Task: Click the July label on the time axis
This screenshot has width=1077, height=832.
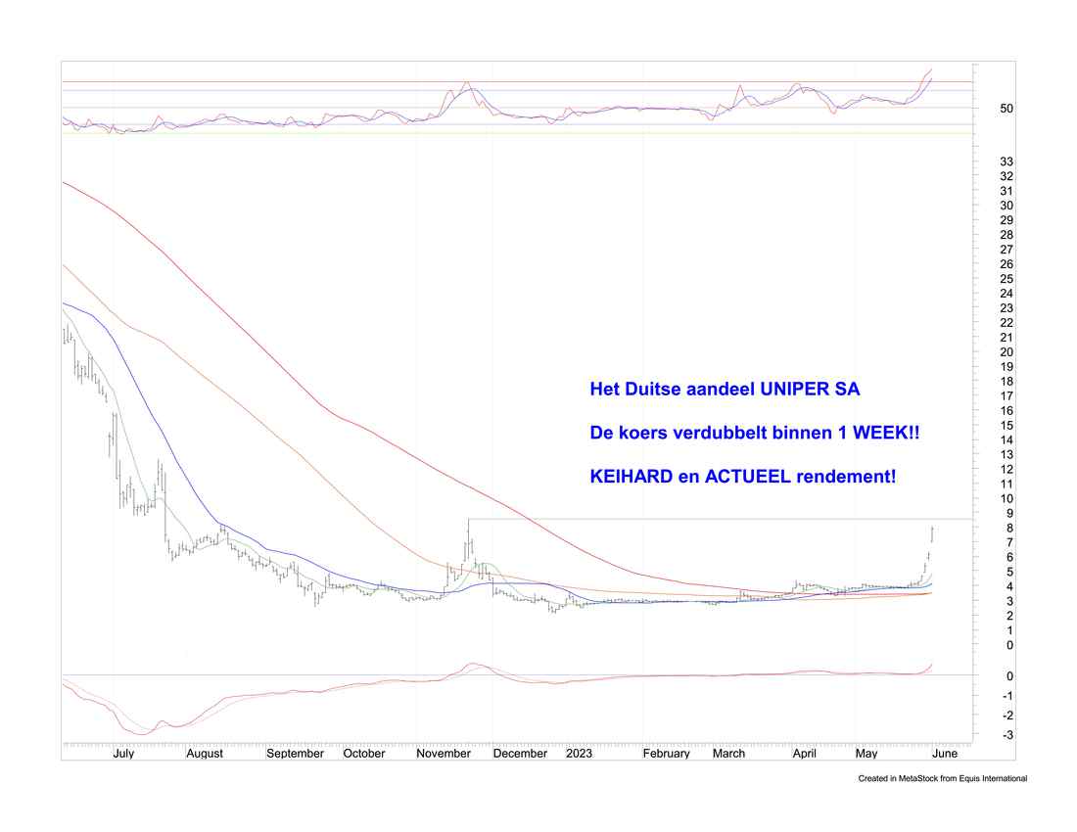Action: coord(123,753)
